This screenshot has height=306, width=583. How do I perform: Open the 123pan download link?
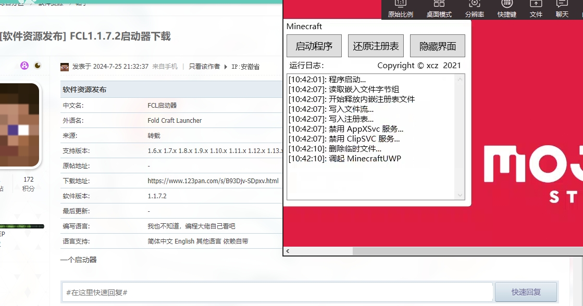pyautogui.click(x=213, y=181)
